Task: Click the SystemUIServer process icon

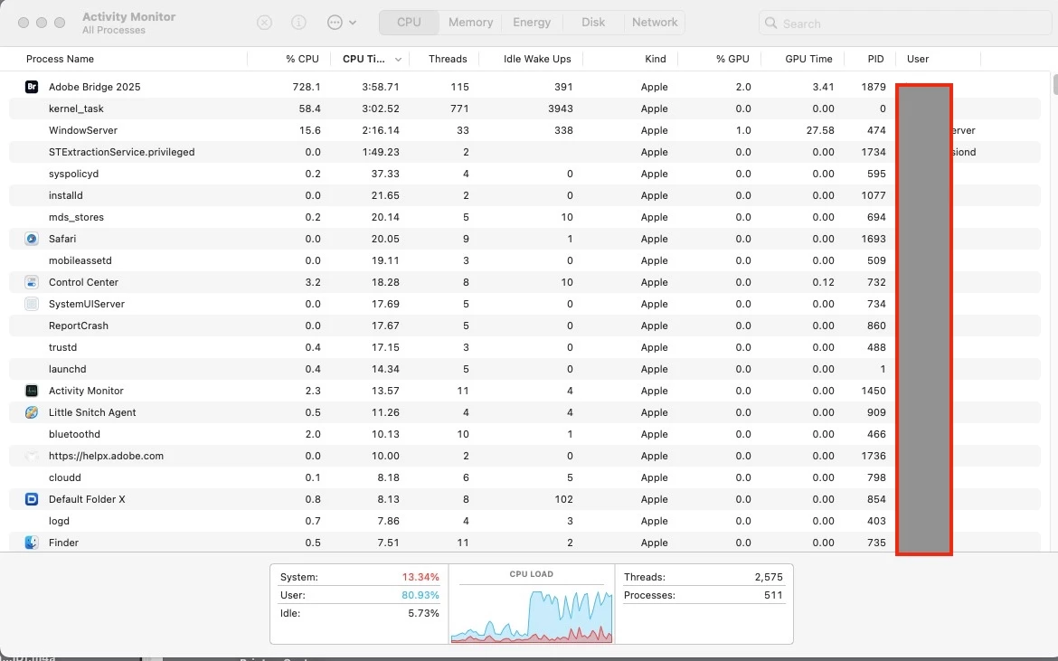Action: click(31, 304)
